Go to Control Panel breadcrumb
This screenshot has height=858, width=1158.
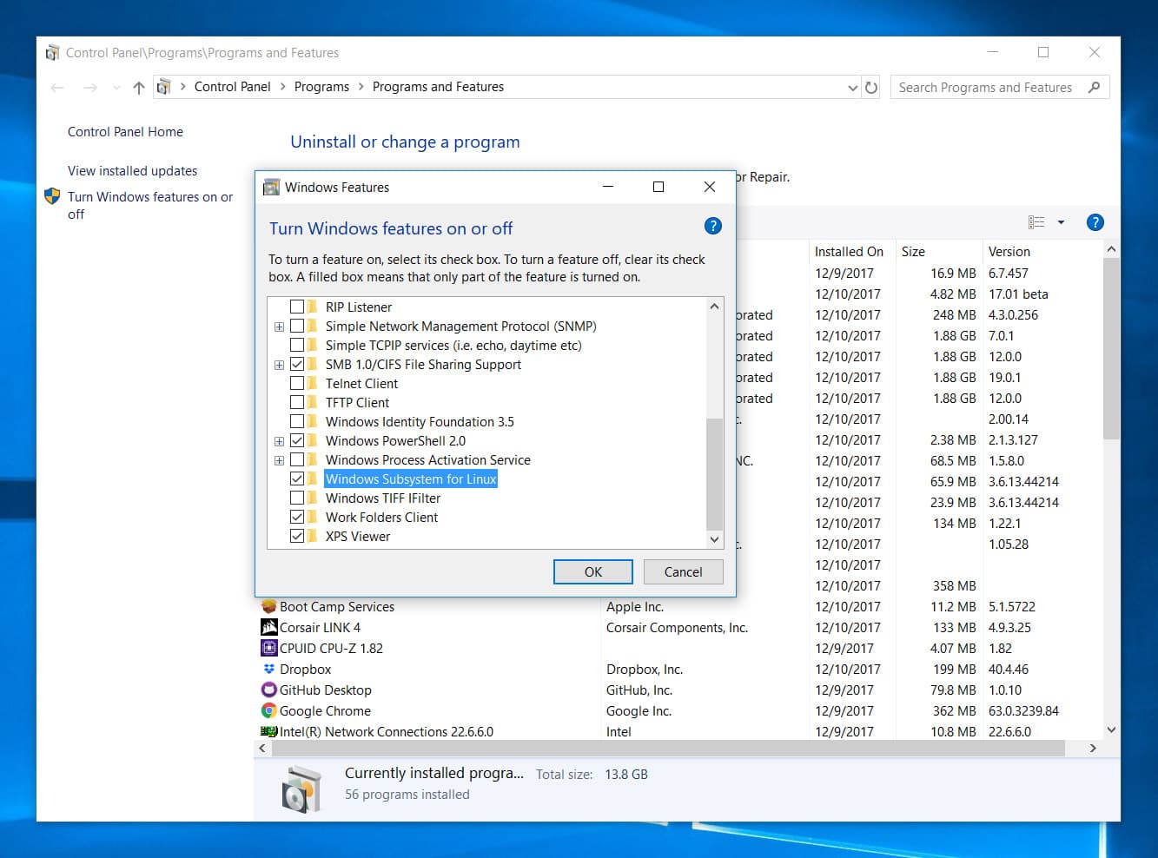[232, 87]
